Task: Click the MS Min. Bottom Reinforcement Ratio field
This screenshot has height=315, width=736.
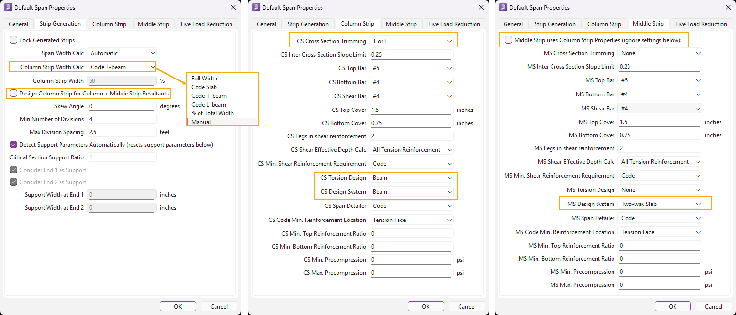Action: click(659, 259)
